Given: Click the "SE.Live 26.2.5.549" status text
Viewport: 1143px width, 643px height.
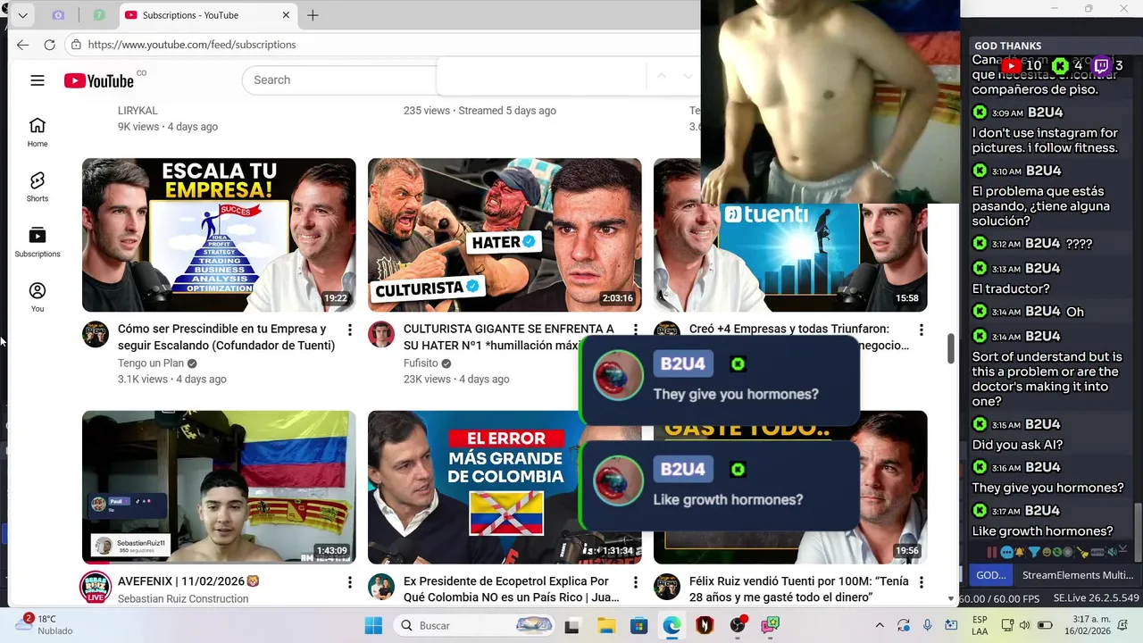Looking at the screenshot, I should point(1096,598).
